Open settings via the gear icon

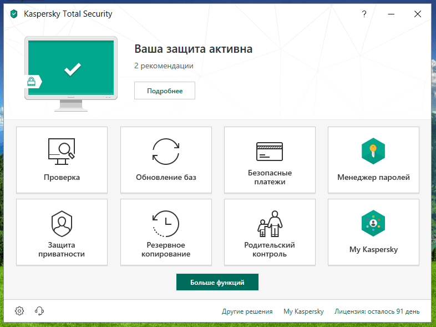(x=19, y=311)
